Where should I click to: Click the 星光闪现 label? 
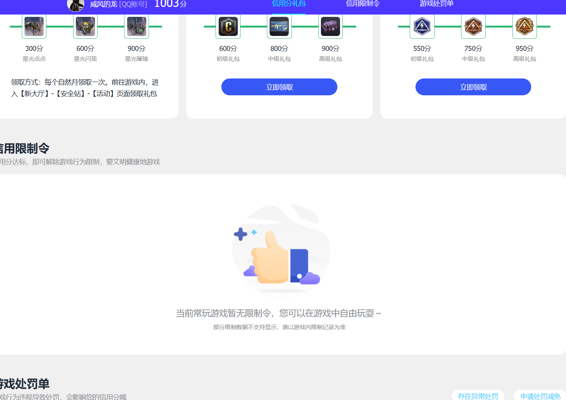[x=85, y=59]
